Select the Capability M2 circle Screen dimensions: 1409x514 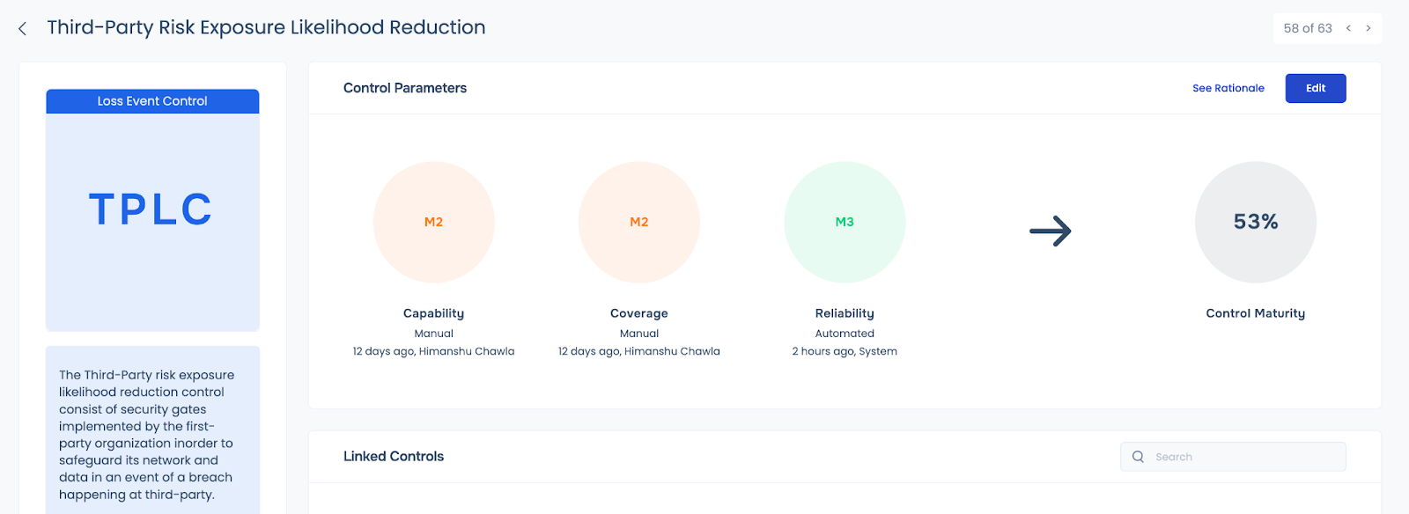(x=434, y=222)
